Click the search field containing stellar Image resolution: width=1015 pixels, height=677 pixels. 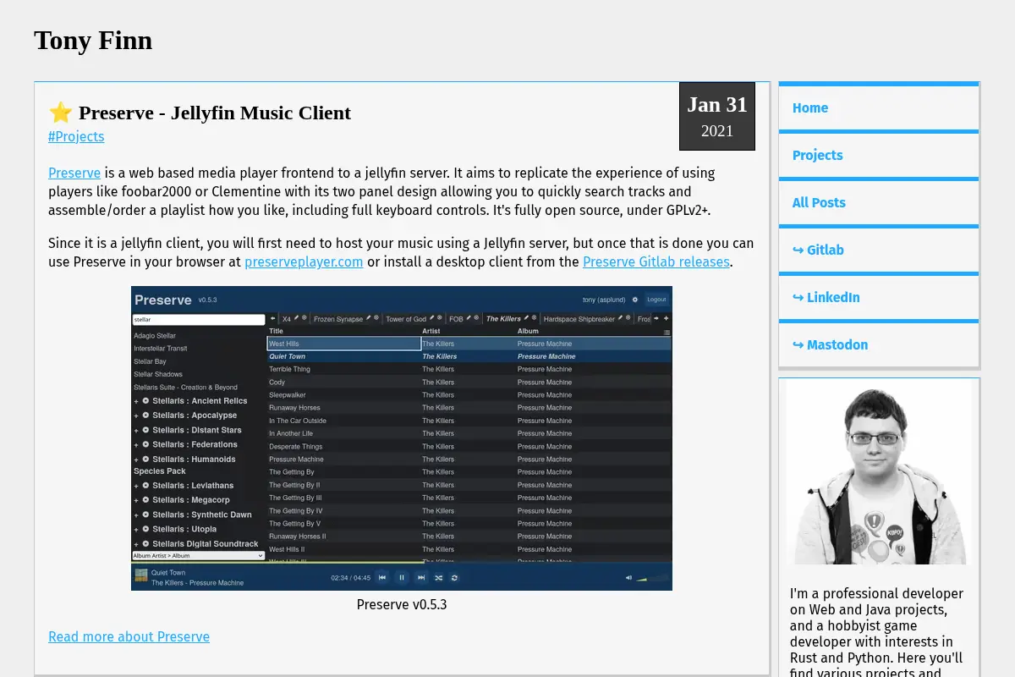[x=199, y=320]
